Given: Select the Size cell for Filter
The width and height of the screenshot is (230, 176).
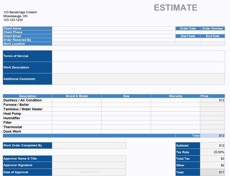Looking at the screenshot, I should 126,123.
